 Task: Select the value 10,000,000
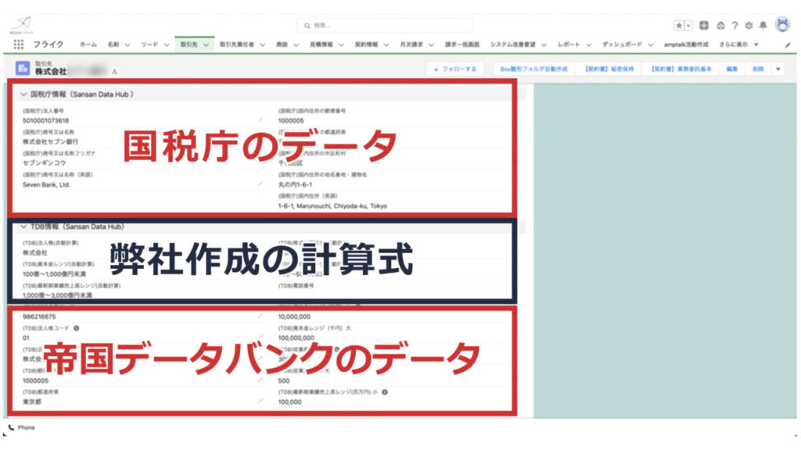pyautogui.click(x=294, y=317)
